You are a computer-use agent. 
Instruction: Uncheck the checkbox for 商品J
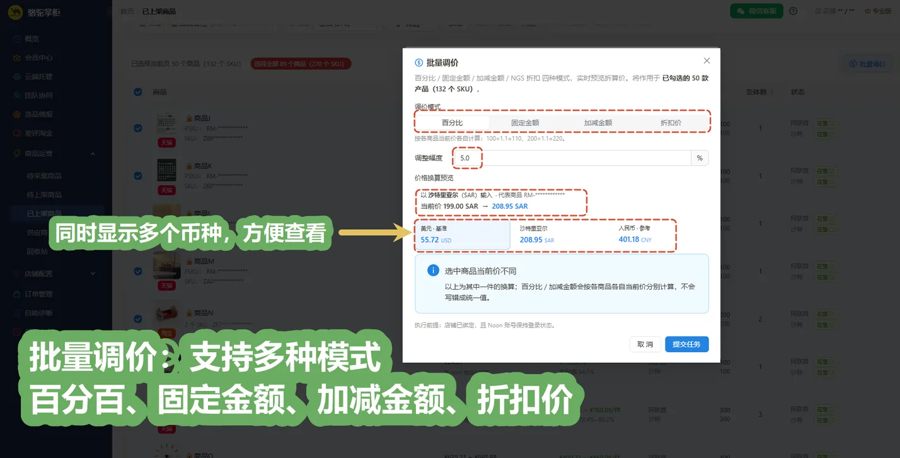pos(138,128)
